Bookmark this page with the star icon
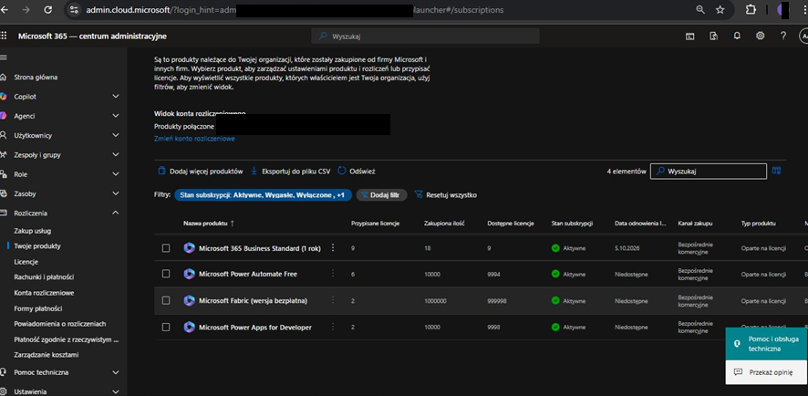The height and width of the screenshot is (396, 808). [720, 10]
